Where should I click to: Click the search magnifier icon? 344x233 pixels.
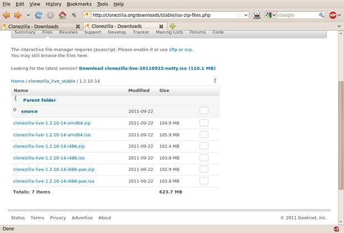[321, 15]
